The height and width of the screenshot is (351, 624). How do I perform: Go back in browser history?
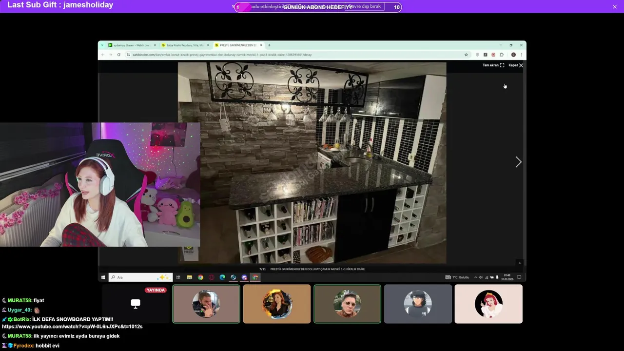point(103,55)
